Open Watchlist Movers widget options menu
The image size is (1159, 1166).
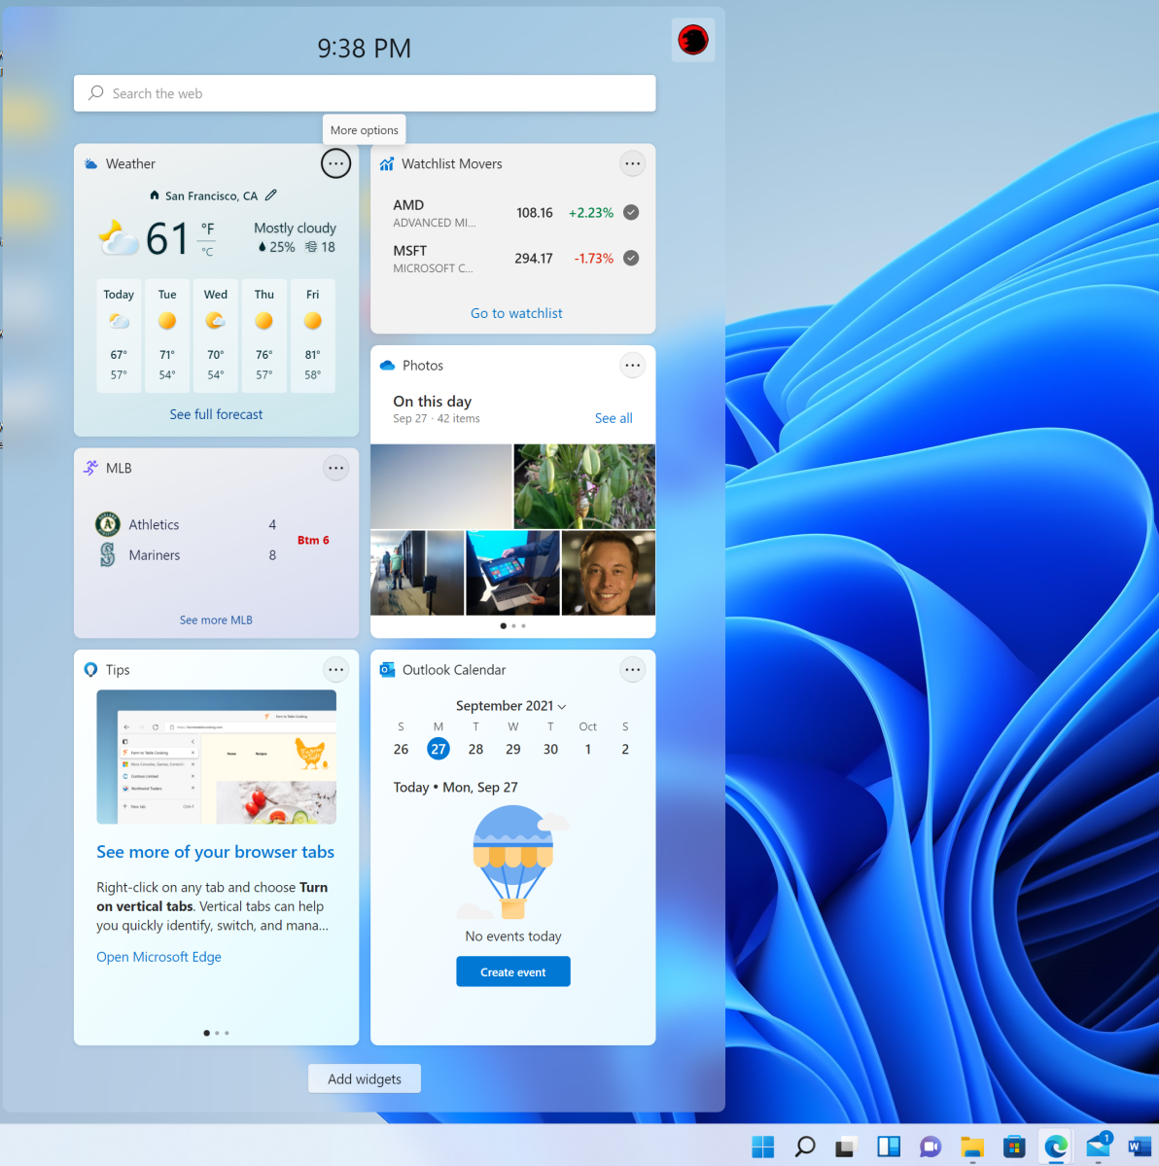632,163
